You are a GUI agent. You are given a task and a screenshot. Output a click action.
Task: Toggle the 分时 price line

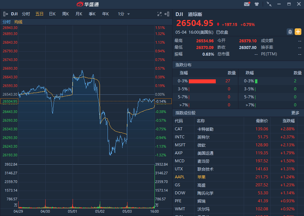pos(7,22)
